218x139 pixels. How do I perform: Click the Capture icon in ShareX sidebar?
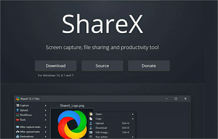(18, 106)
